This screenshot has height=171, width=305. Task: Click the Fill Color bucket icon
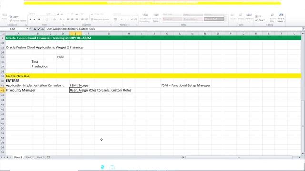tap(55, 19)
